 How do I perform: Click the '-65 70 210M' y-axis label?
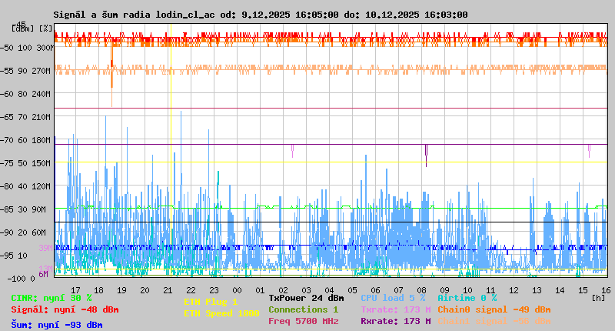27,117
